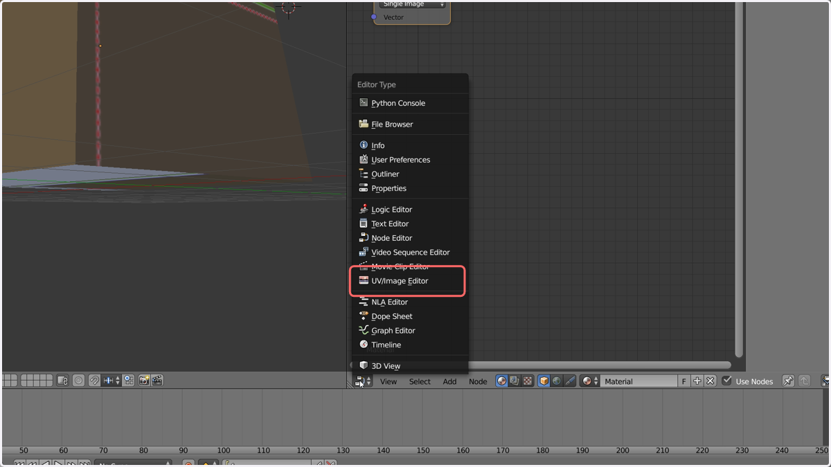Switch node tree type to Compositing nodes
This screenshot has width=831, height=467.
(x=515, y=381)
